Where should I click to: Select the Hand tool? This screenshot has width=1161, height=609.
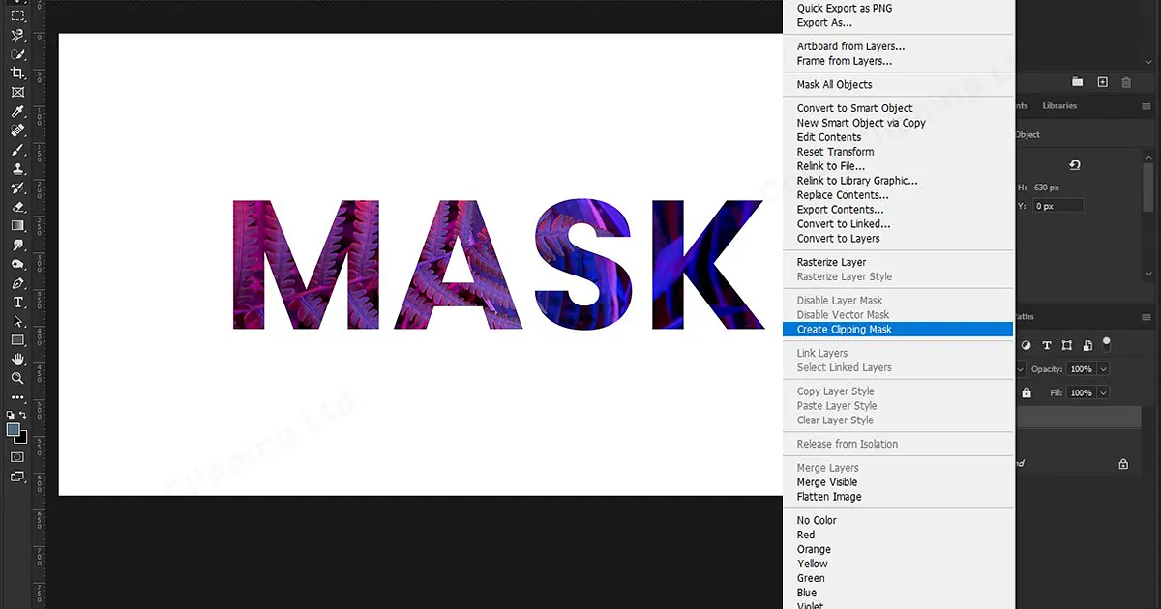coord(16,359)
